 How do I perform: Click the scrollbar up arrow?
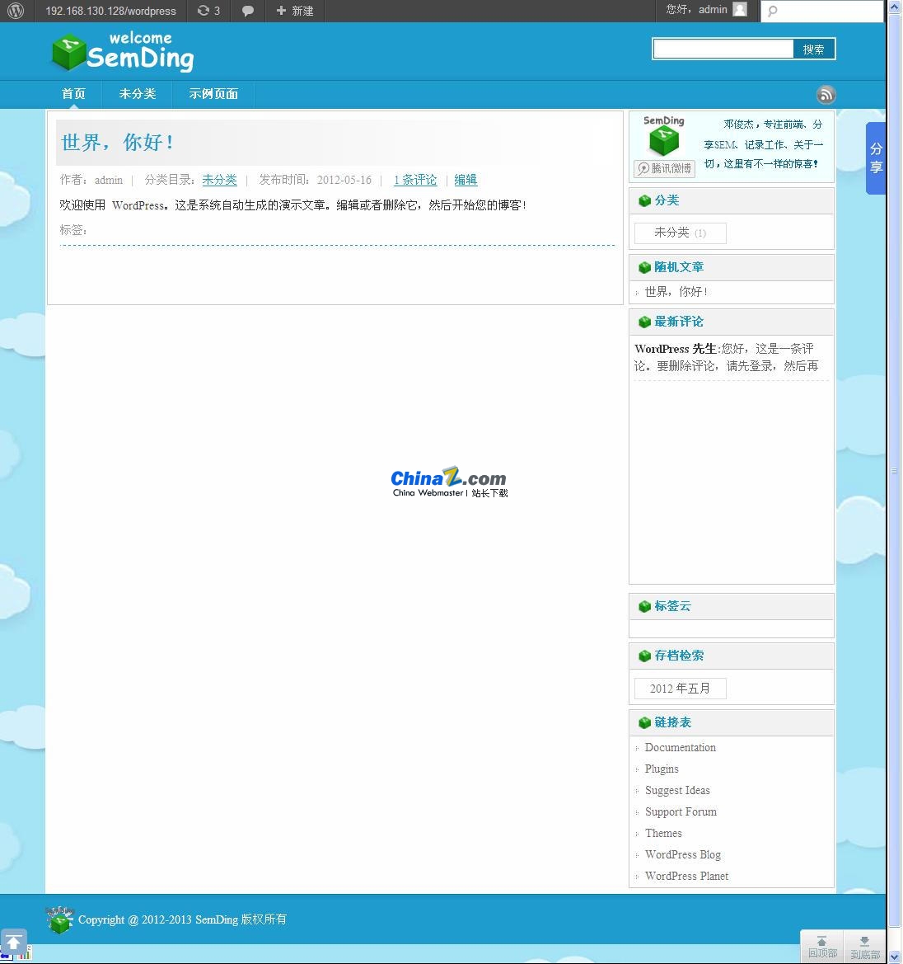[x=895, y=7]
